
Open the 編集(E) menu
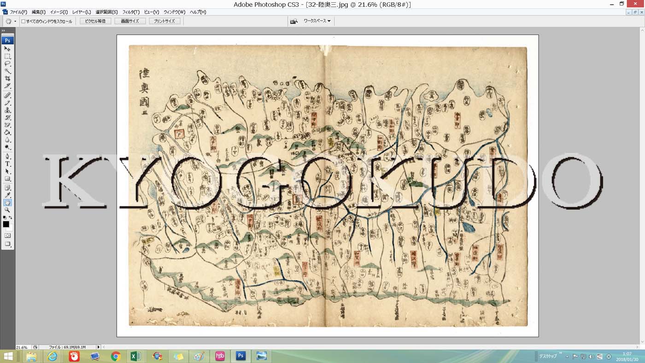[39, 12]
